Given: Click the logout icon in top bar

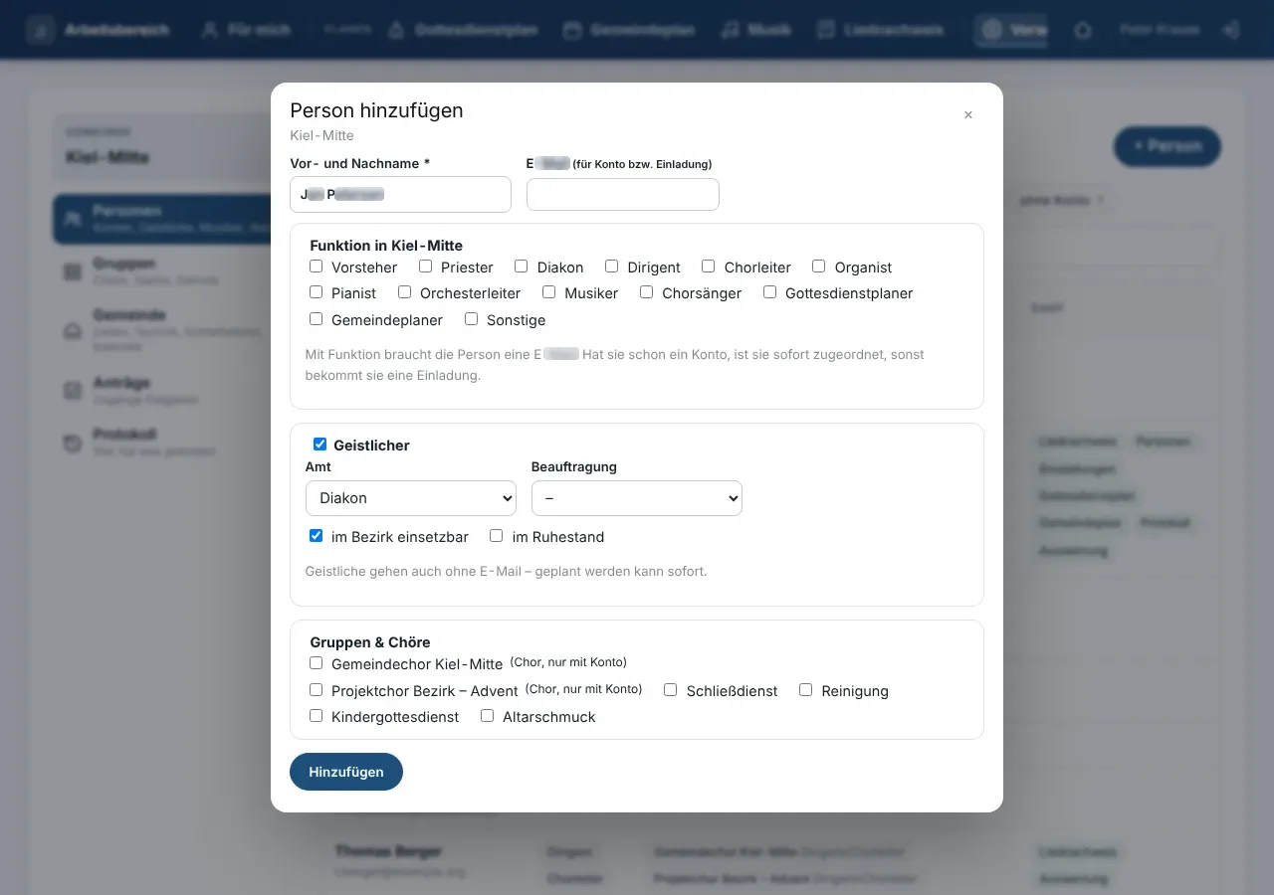Looking at the screenshot, I should 1231,30.
